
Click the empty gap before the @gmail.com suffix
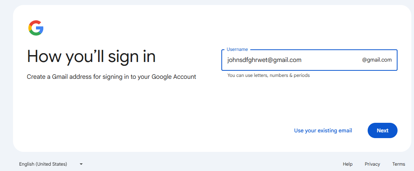coord(331,60)
